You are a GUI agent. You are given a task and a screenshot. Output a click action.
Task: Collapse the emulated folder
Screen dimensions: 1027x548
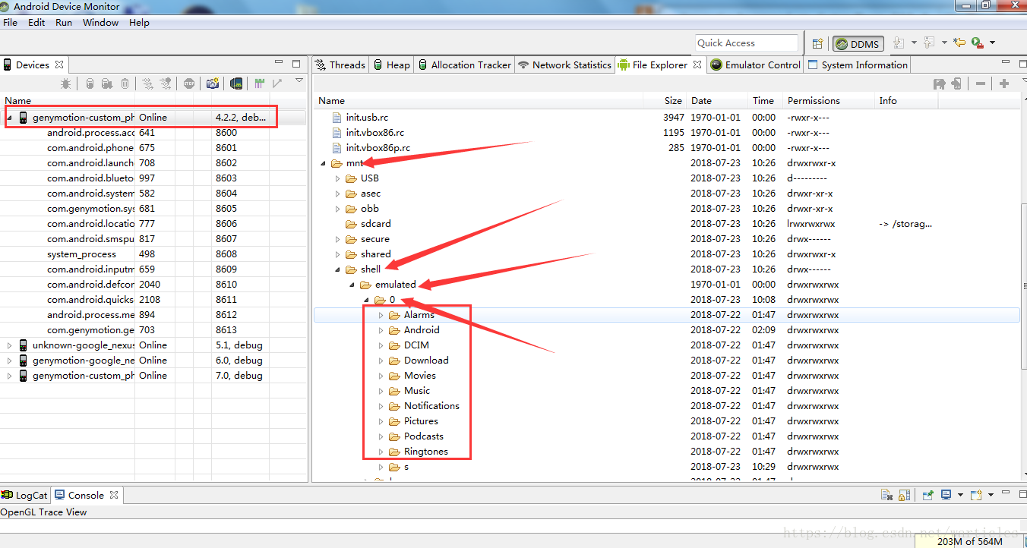click(352, 285)
